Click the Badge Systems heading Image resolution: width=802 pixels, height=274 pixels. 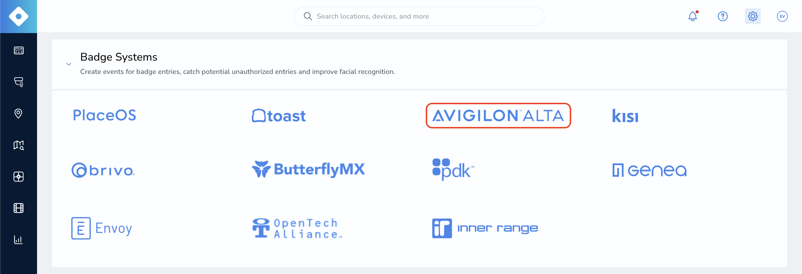click(x=119, y=57)
